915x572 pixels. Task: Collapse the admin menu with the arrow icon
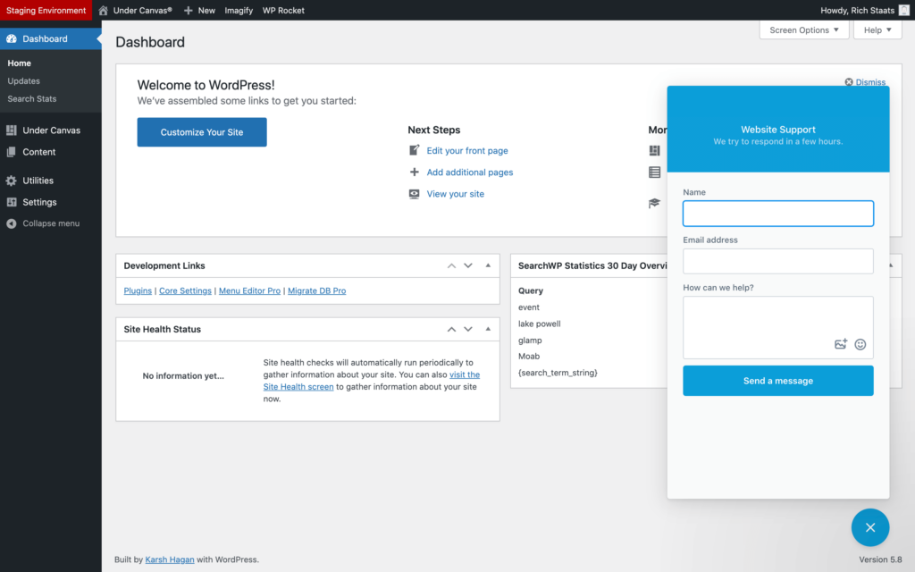[x=13, y=223]
